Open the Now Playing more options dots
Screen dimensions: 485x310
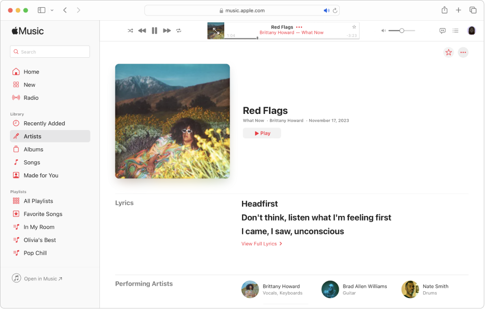pyautogui.click(x=299, y=27)
